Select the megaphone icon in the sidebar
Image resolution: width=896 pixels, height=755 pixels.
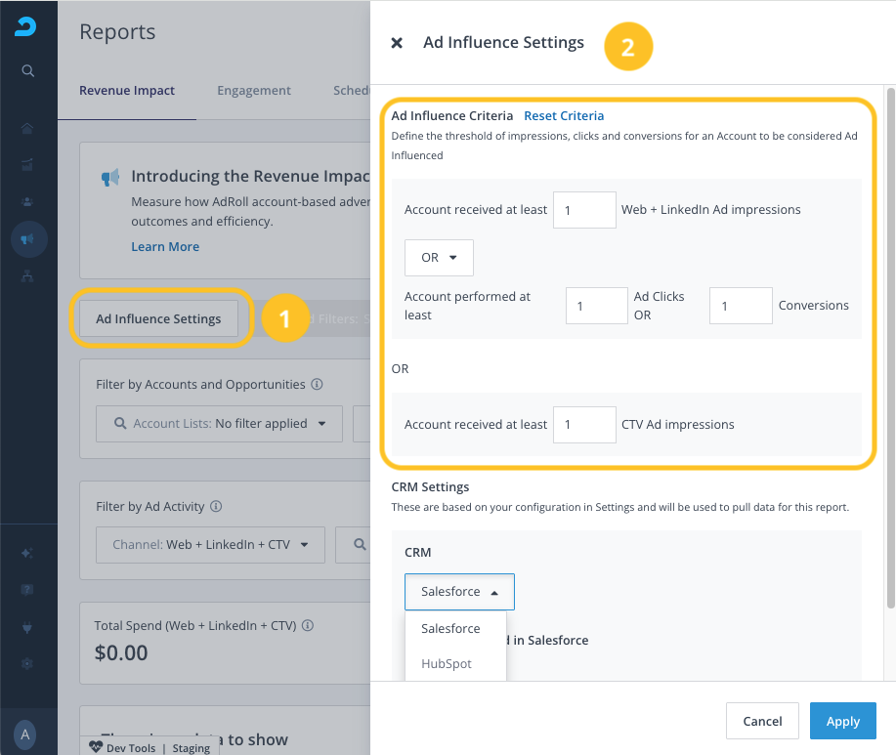coord(28,238)
